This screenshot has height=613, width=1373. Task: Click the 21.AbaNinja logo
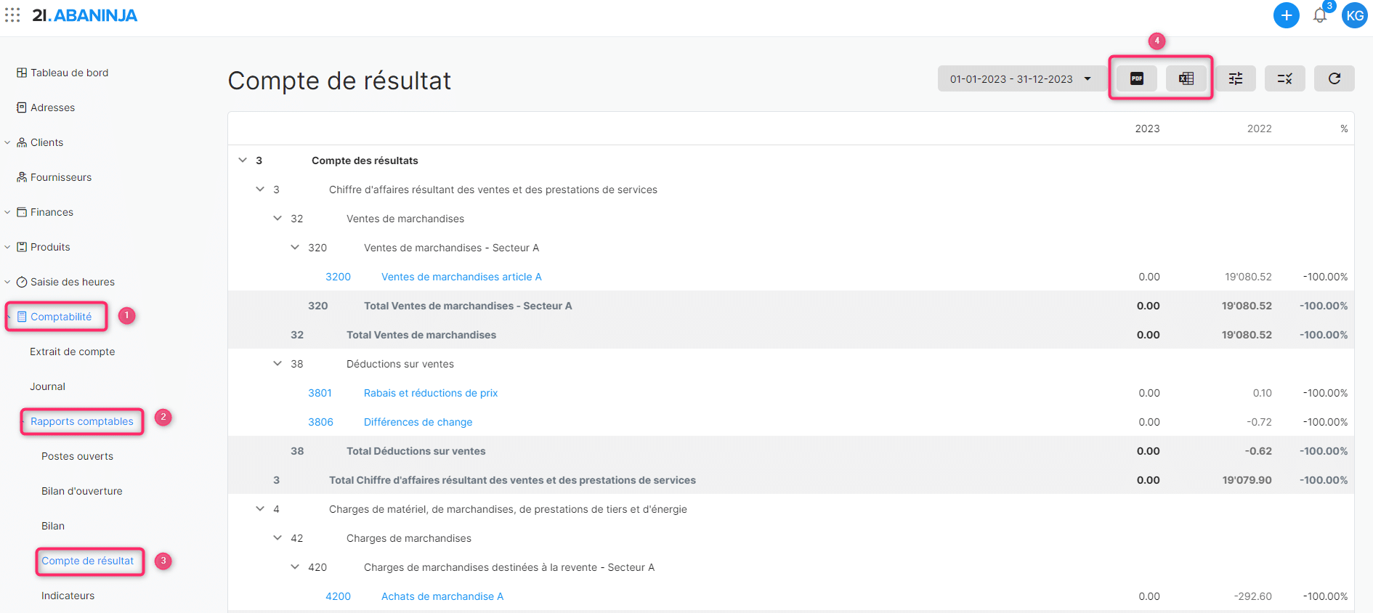(84, 15)
